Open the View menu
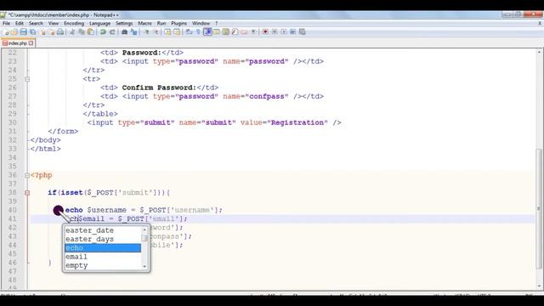544x306 pixels. tap(54, 23)
